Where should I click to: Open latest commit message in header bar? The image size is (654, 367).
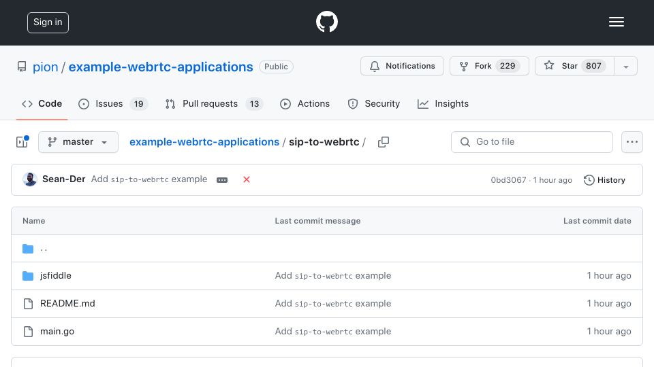[149, 179]
